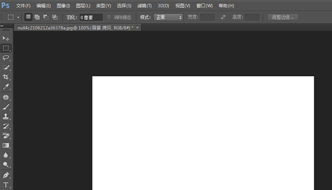Click on the white document canvas
This screenshot has height=190, width=332.
point(203,133)
